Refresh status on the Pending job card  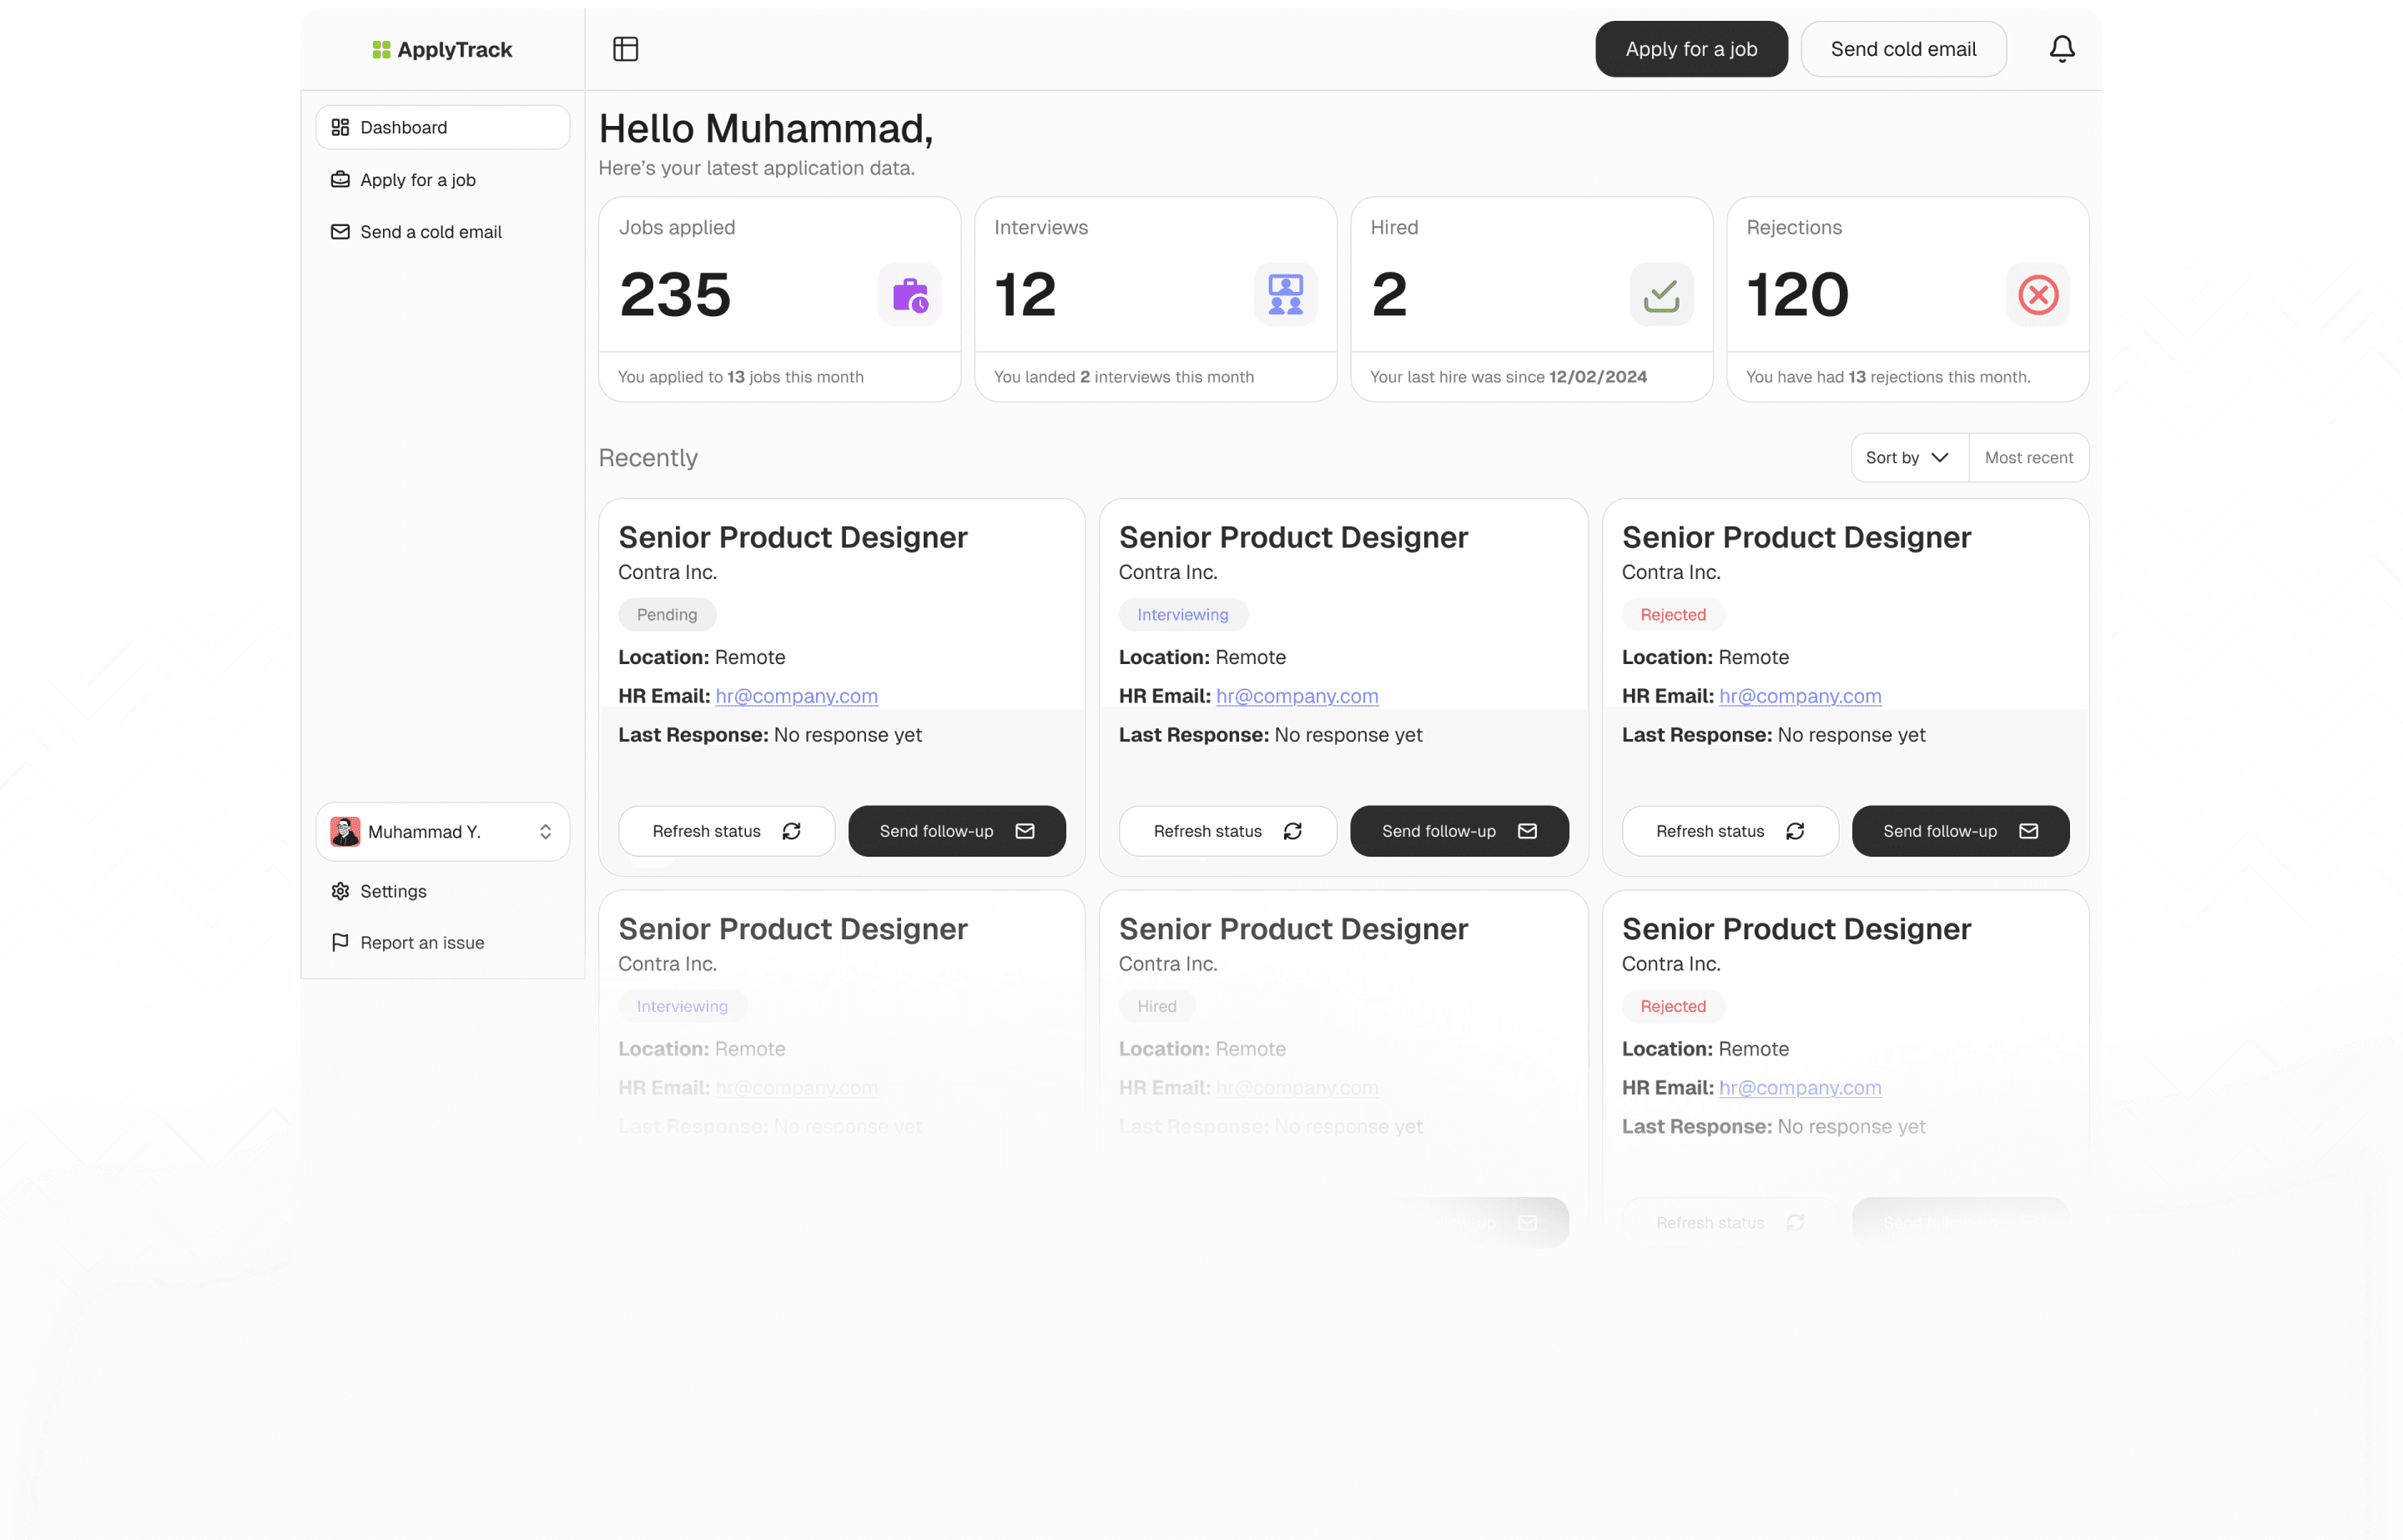click(x=726, y=831)
